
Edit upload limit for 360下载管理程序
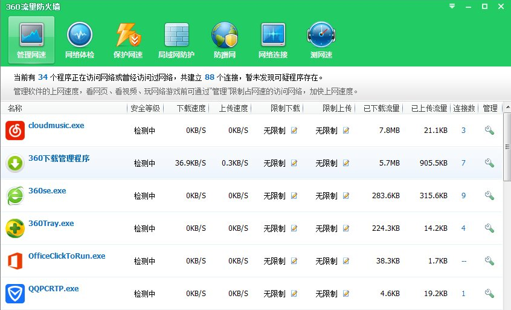click(346, 163)
